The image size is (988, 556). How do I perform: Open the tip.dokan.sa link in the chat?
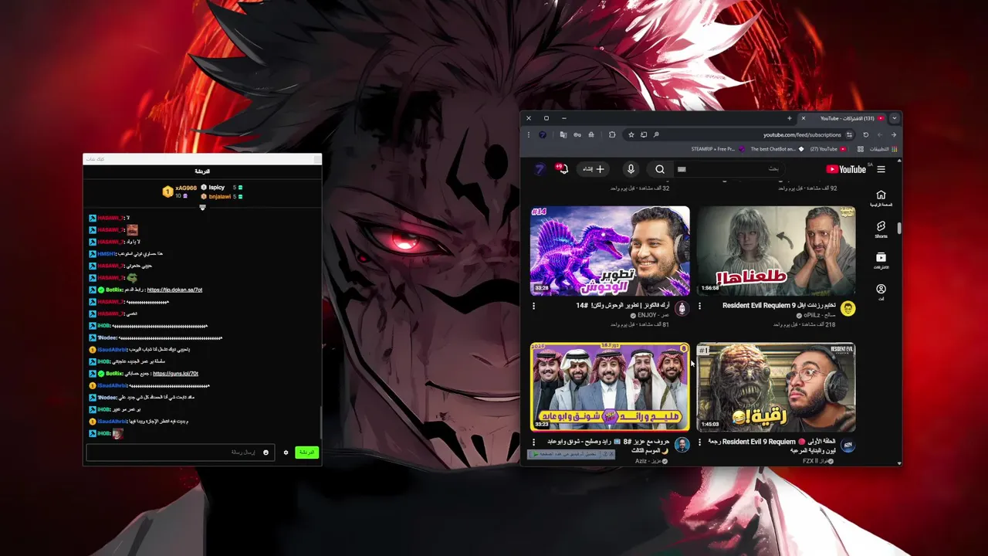pos(174,290)
